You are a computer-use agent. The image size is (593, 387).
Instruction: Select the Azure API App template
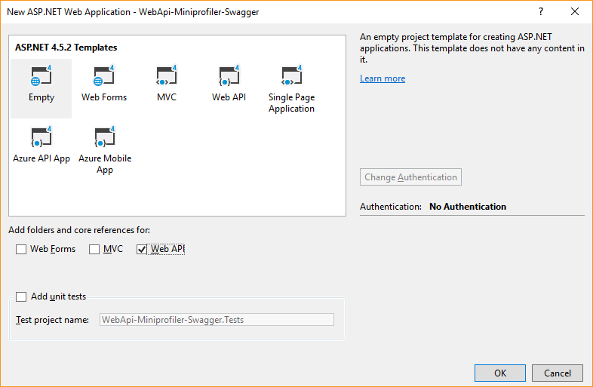click(x=41, y=146)
